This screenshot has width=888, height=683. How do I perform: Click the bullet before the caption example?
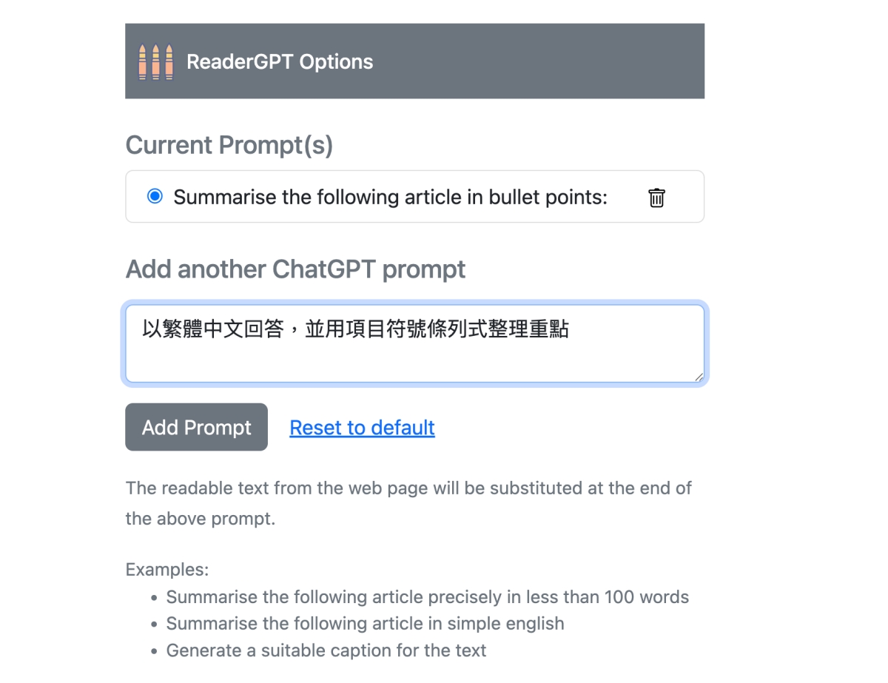tap(154, 651)
